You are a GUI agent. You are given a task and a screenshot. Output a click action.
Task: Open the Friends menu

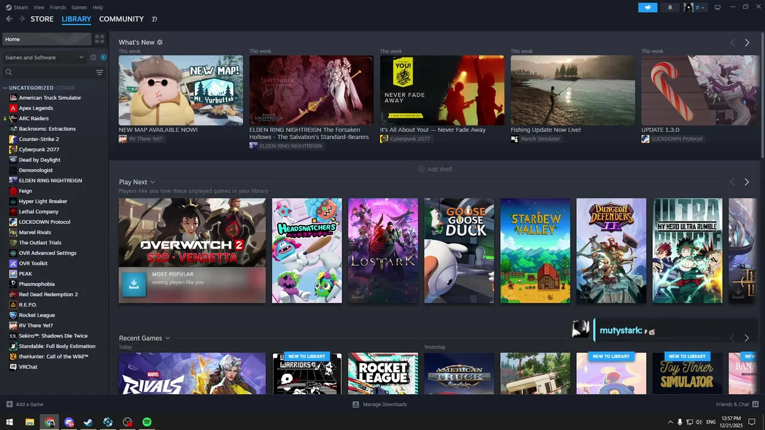pos(58,7)
